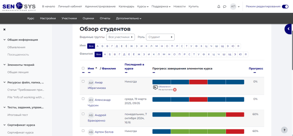Open the notifications bell icon

[219, 7]
